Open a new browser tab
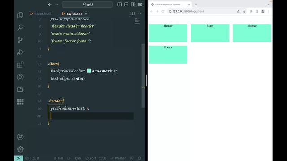287x161 pixels. (196, 4)
